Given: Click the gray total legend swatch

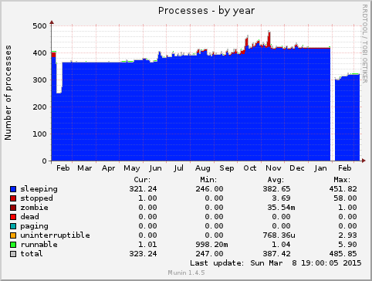Looking at the screenshot, I should pyautogui.click(x=13, y=254).
